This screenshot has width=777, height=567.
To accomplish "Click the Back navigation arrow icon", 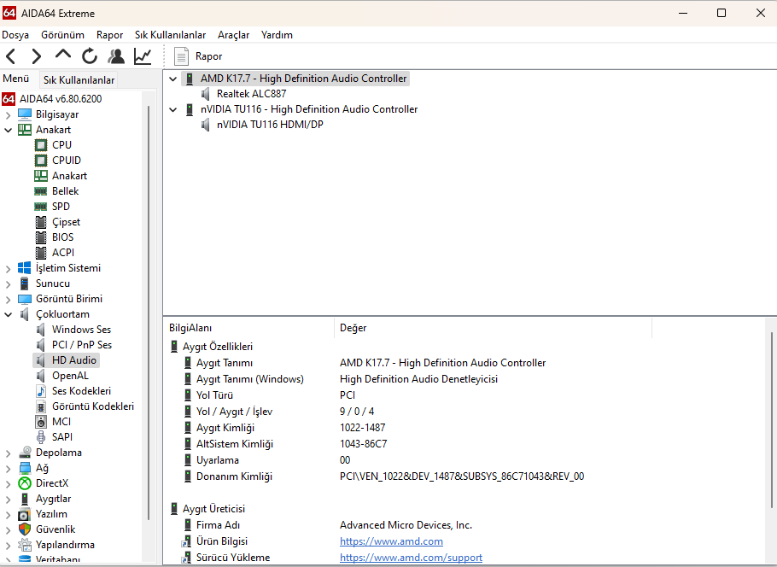I will tap(11, 56).
